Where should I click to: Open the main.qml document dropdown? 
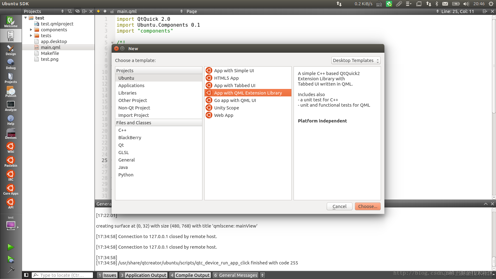pos(150,11)
